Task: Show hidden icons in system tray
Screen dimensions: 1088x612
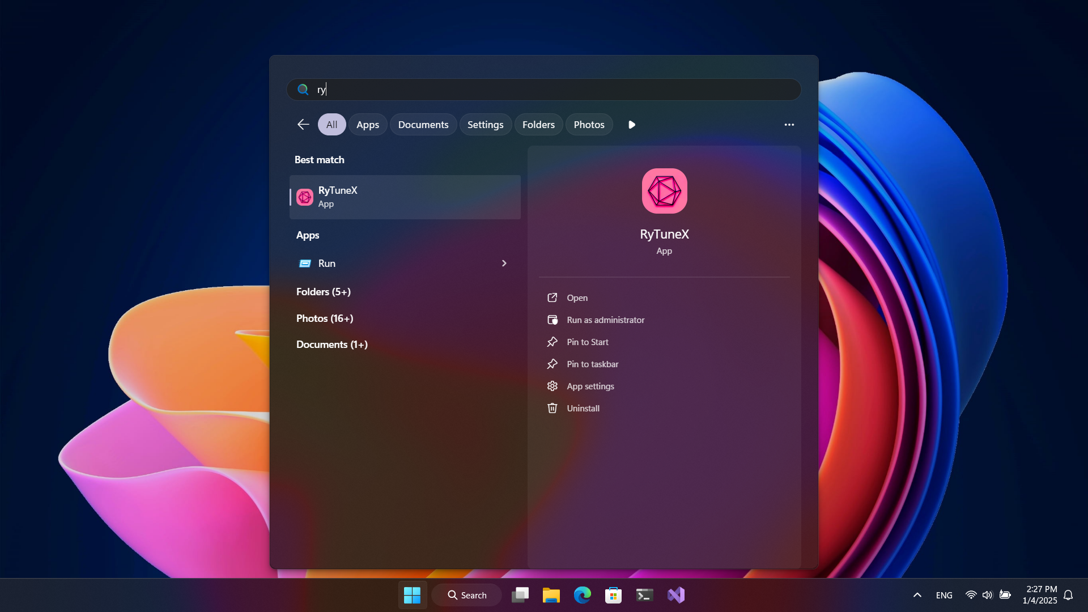Action: 917,595
